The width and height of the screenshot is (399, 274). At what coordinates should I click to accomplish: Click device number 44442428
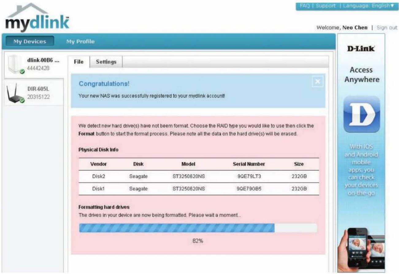coord(38,68)
